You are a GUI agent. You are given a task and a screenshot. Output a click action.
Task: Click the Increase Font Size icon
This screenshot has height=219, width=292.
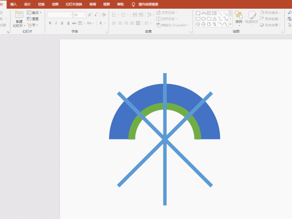tap(90, 15)
